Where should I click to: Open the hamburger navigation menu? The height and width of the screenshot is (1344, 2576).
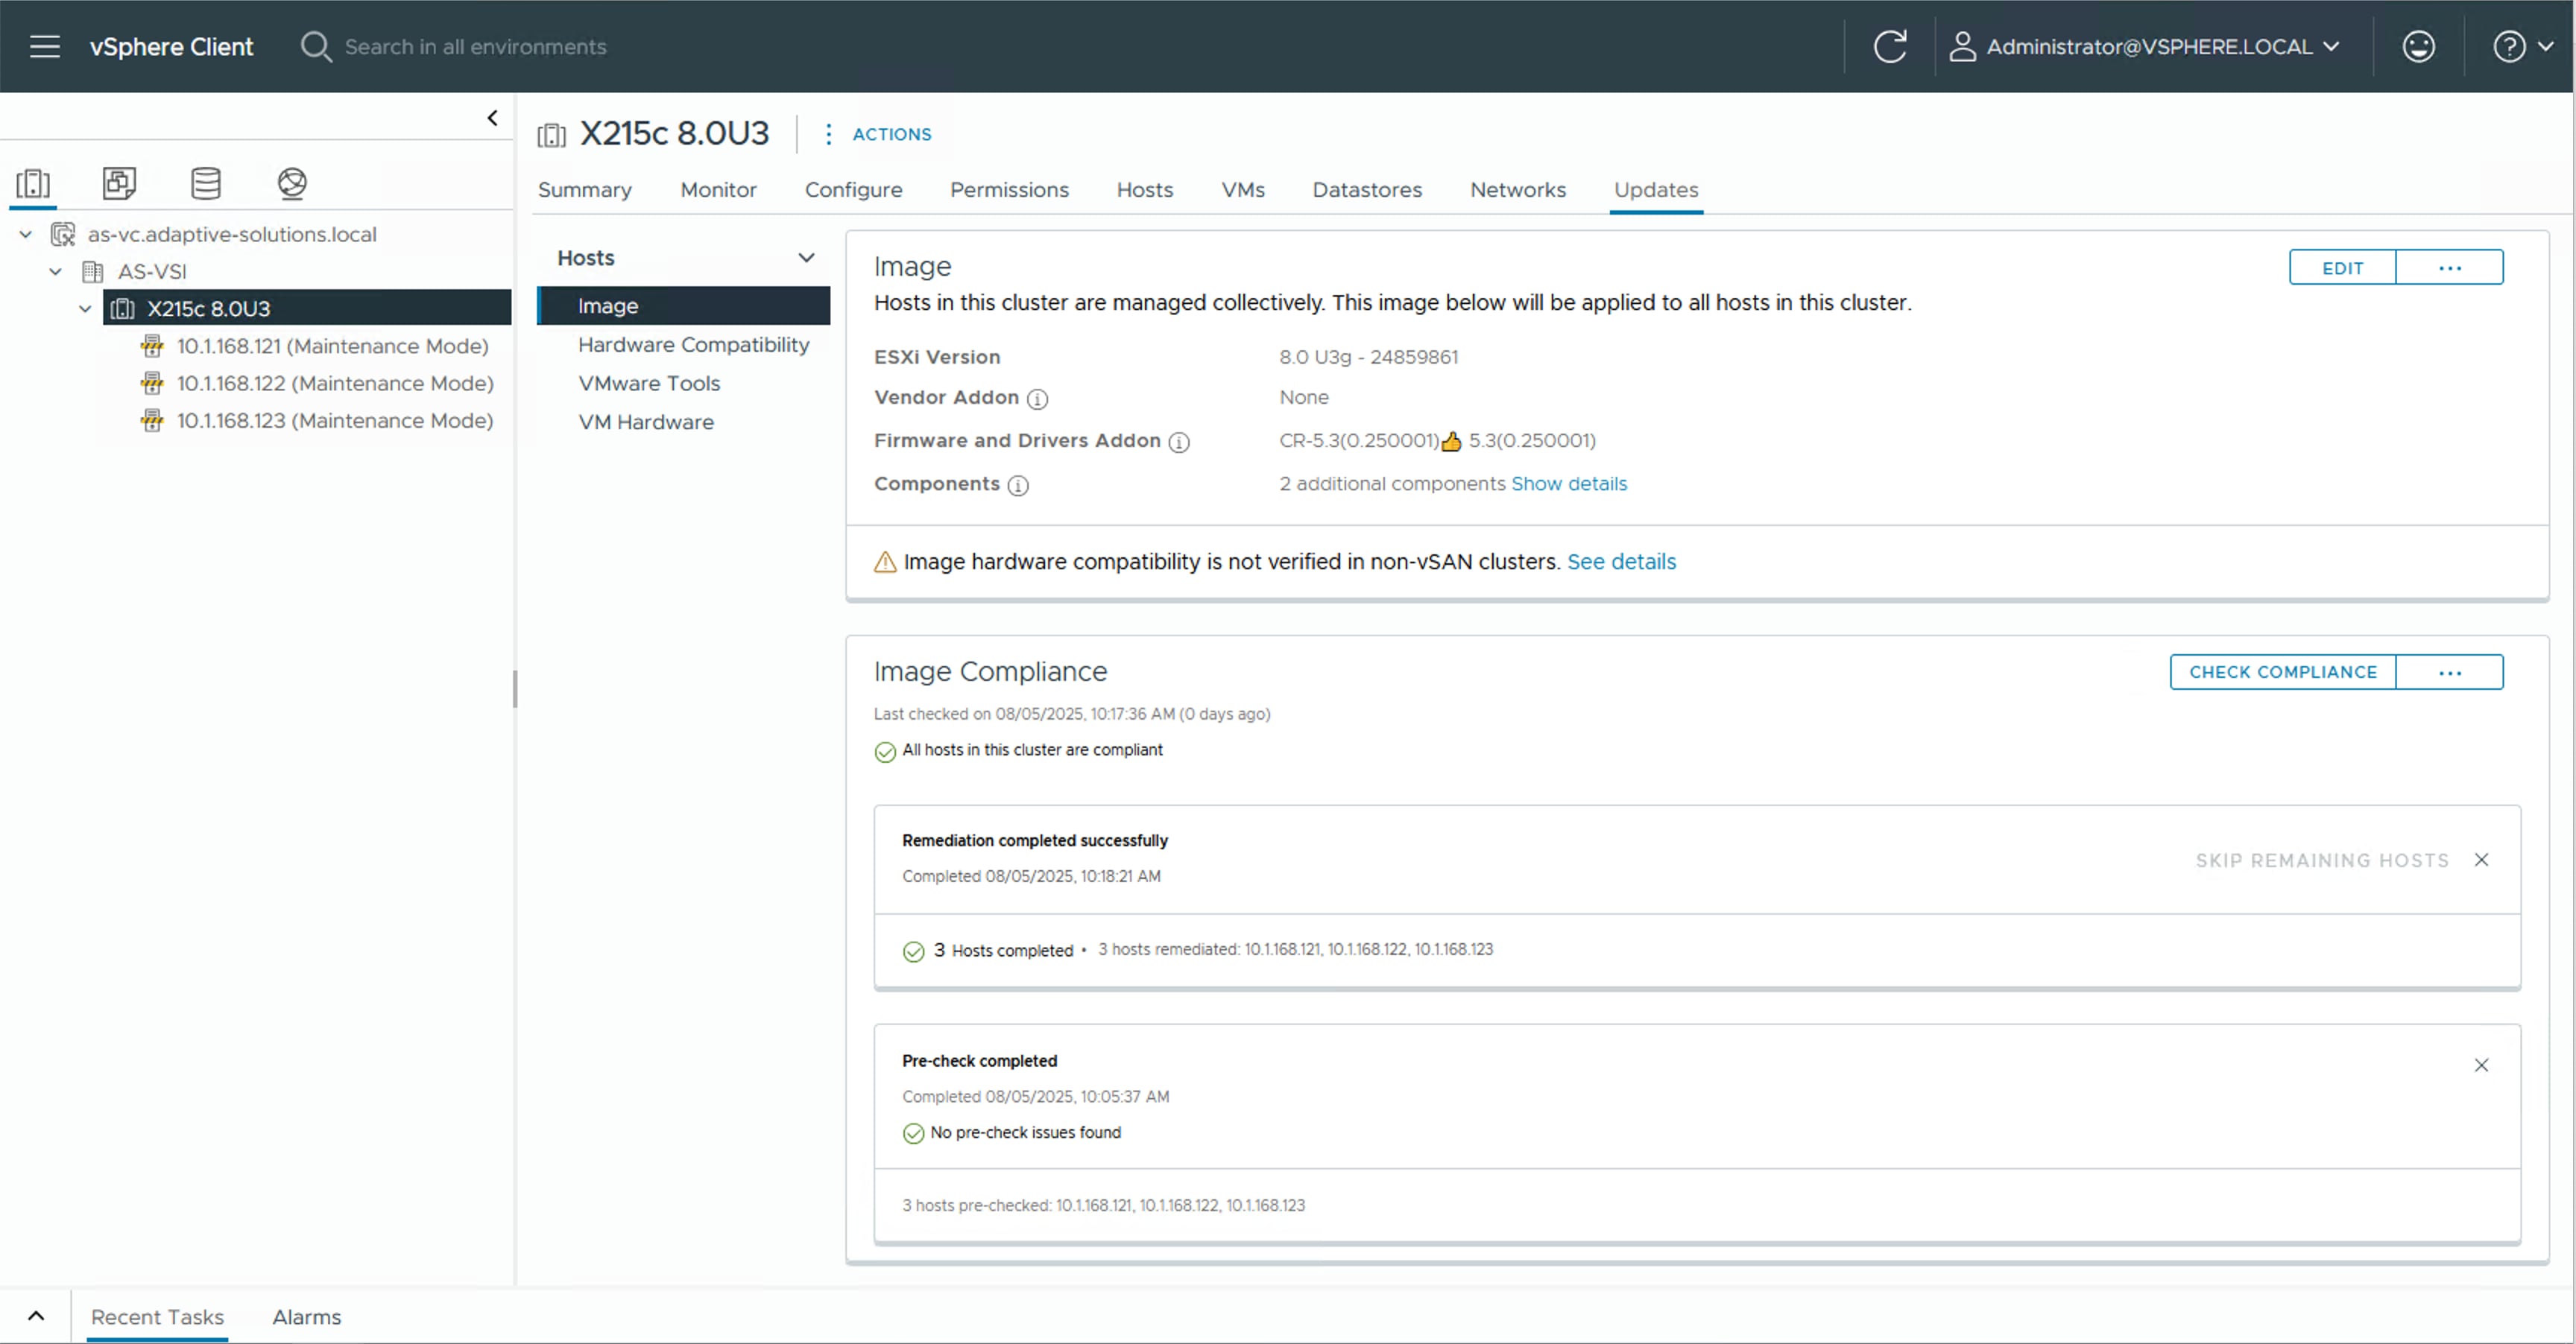[x=44, y=46]
